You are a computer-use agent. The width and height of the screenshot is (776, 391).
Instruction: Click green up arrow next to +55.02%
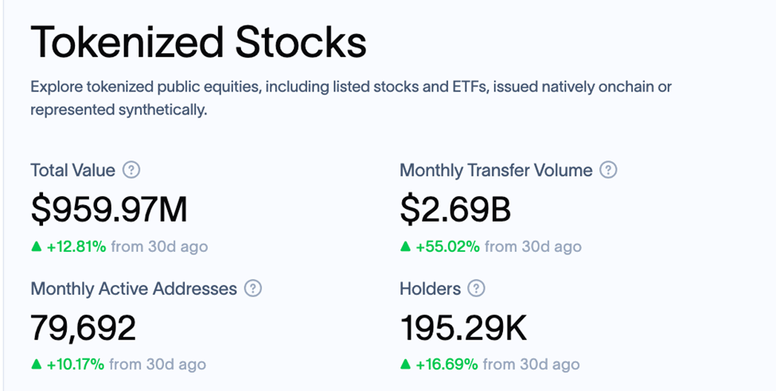pyautogui.click(x=406, y=246)
